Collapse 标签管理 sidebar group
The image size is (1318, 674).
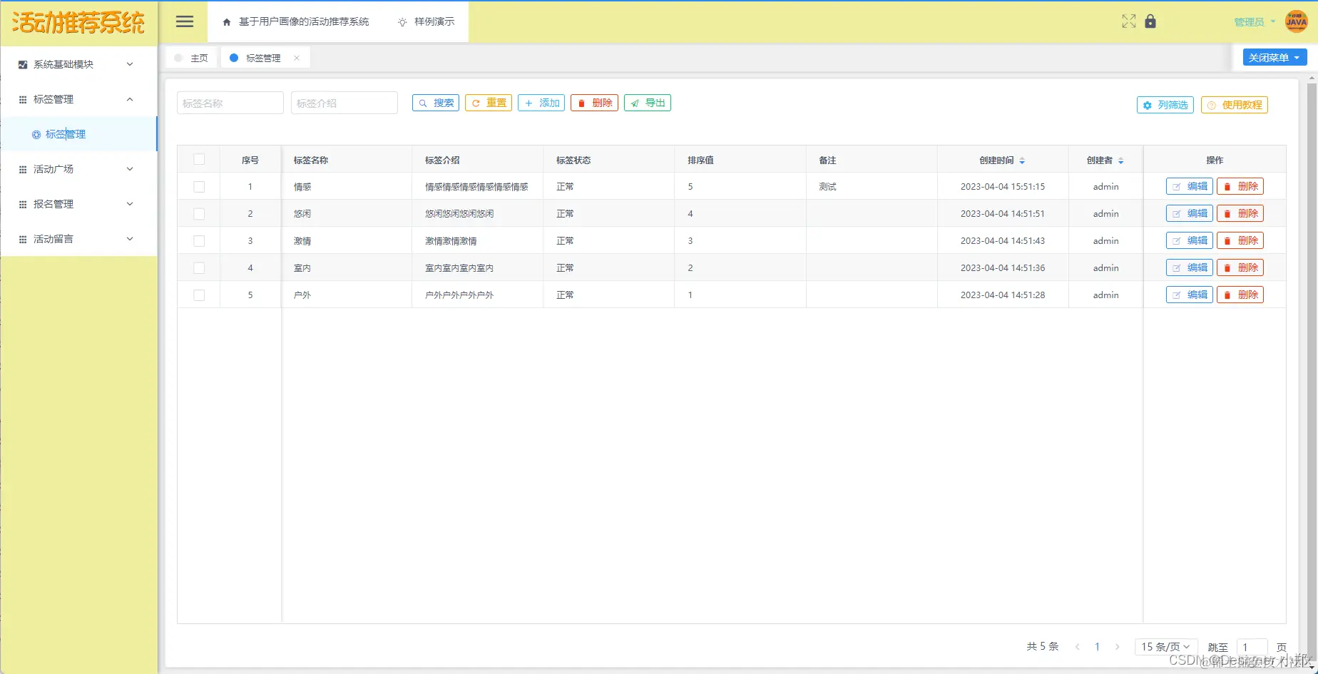(78, 99)
